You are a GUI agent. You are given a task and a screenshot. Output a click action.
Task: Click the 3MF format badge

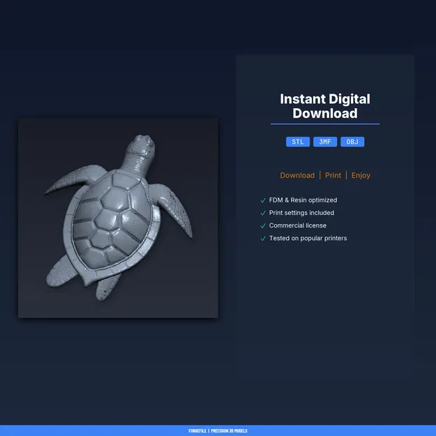(x=325, y=142)
